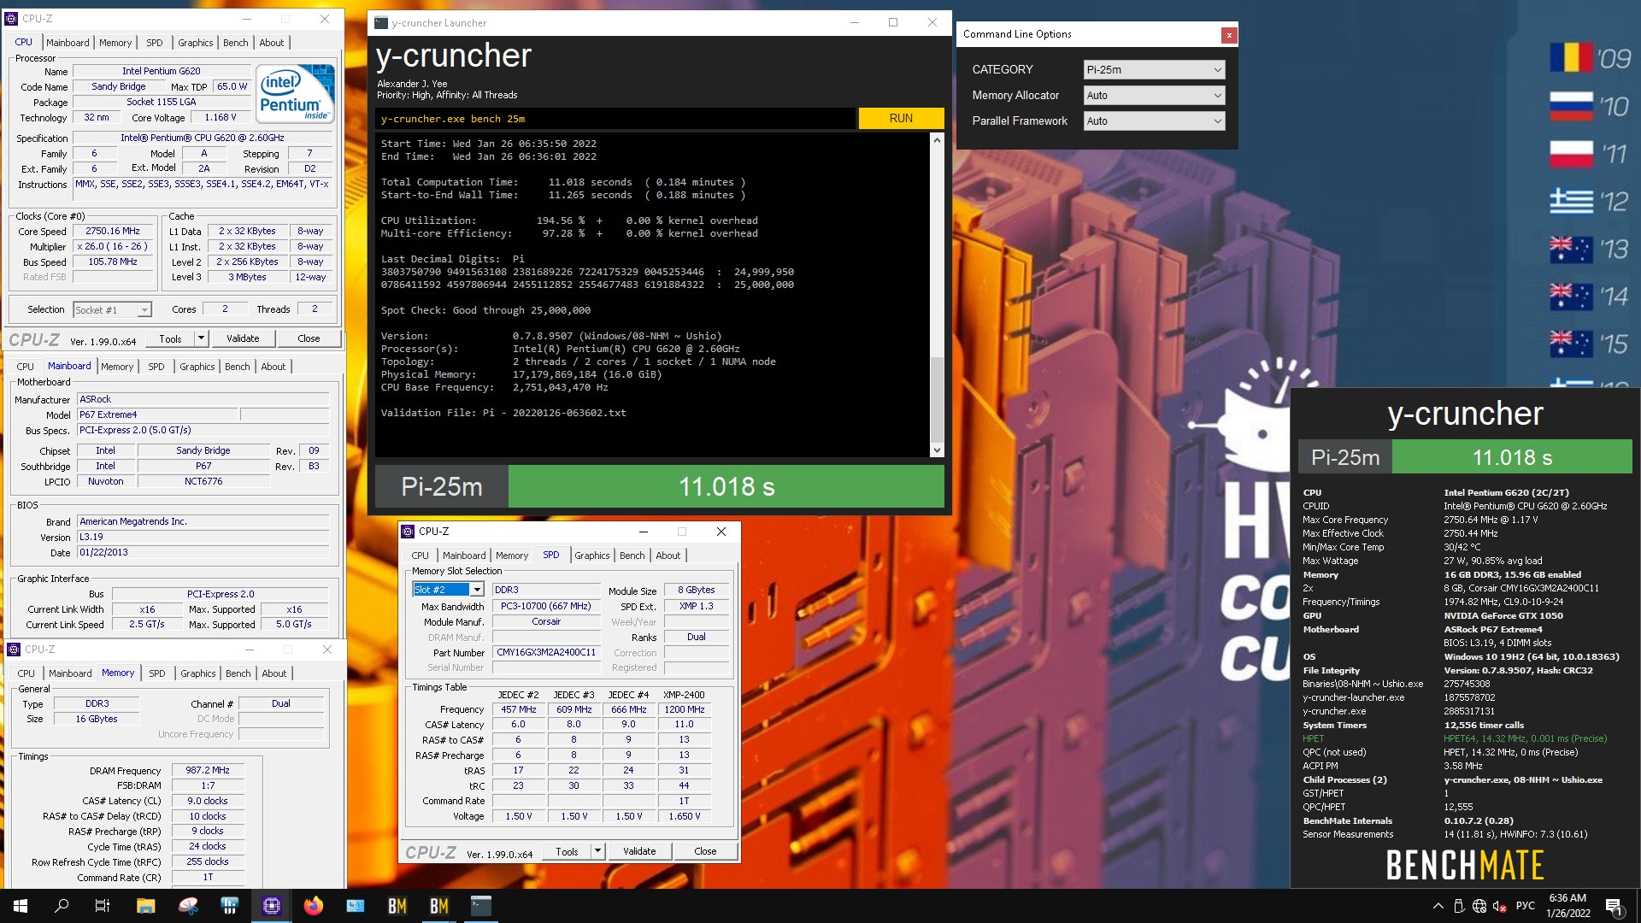Open the Windows Start menu
Screen dimensions: 1641x923
point(21,906)
